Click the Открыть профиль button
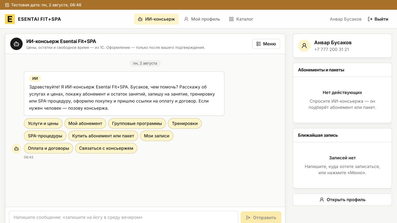Image resolution: width=397 pixels, height=223 pixels. click(342, 200)
